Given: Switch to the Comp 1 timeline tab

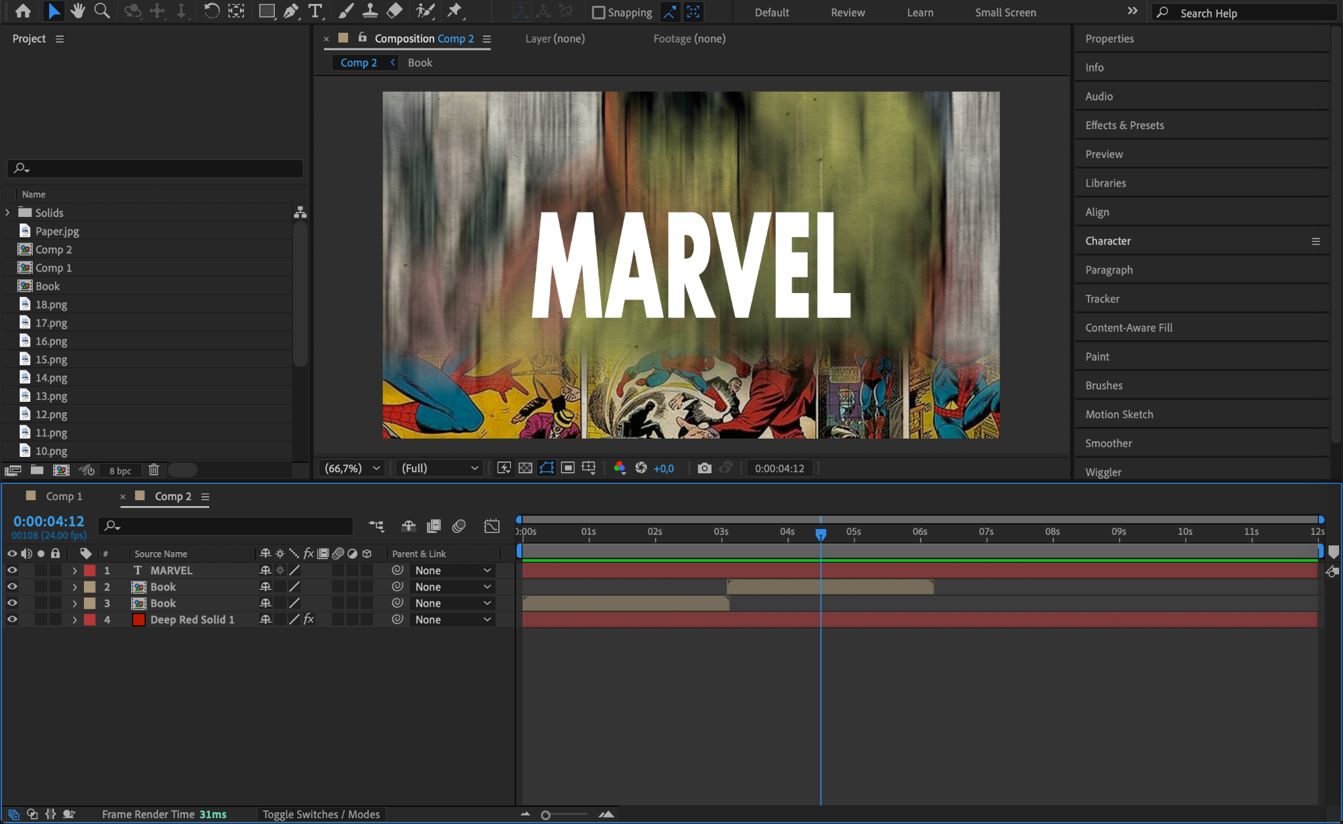Looking at the screenshot, I should point(64,496).
